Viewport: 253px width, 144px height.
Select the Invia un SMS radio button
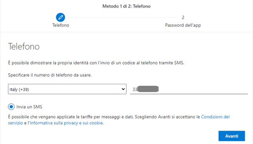pos(11,107)
